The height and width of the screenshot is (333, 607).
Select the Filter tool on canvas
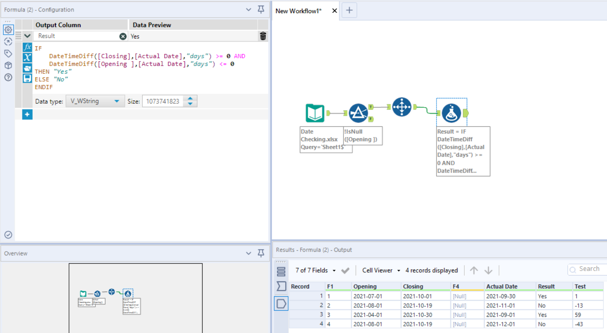[x=358, y=113]
